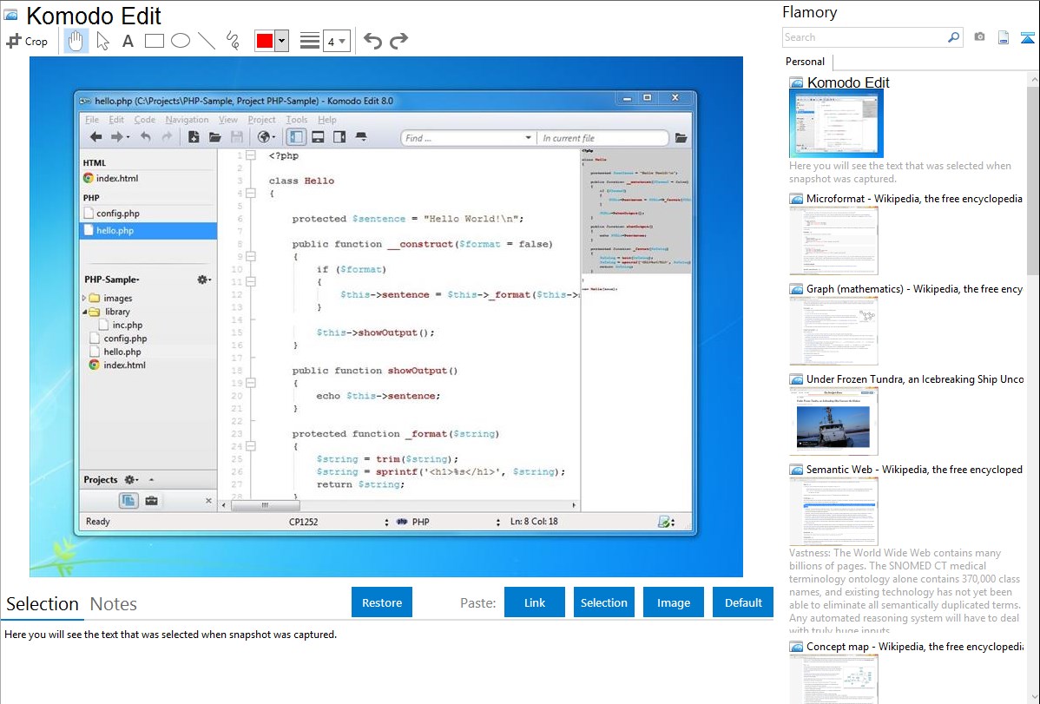Choose the arrow pointer selection tool
1040x704 pixels.
coord(102,41)
